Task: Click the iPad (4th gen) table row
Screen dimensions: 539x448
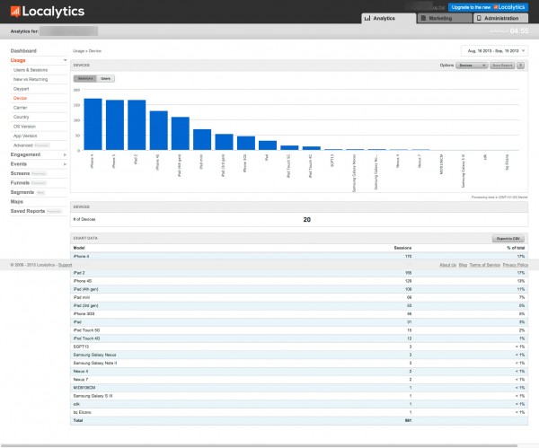Action: tap(299, 289)
